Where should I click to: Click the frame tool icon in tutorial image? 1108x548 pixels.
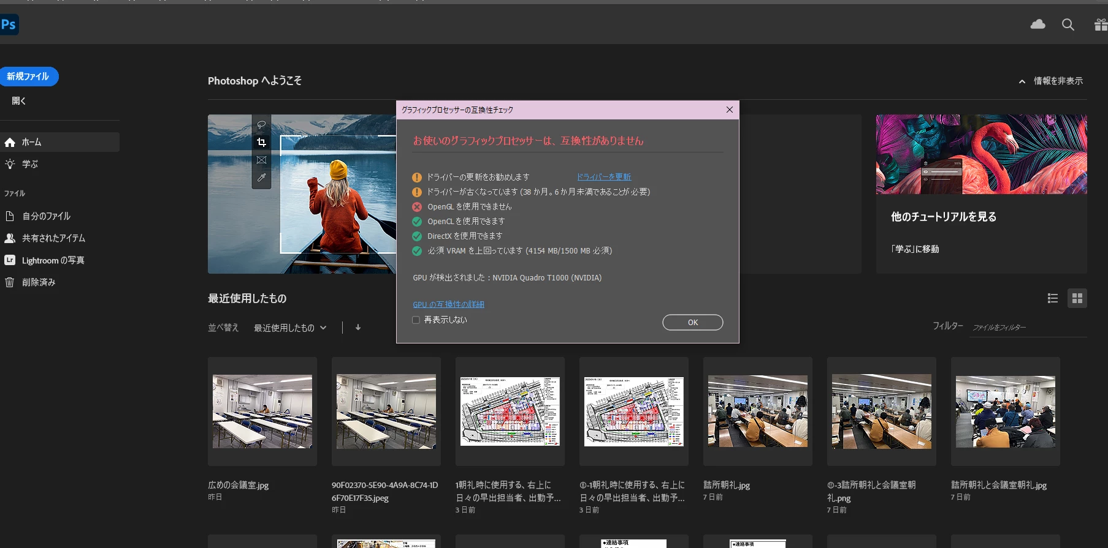261,160
